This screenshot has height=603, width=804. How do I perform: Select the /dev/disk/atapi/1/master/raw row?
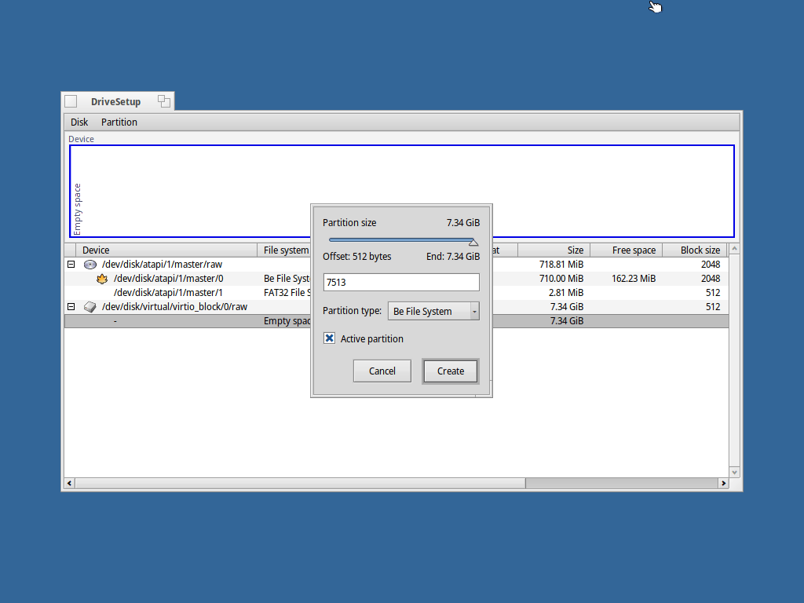coord(397,265)
